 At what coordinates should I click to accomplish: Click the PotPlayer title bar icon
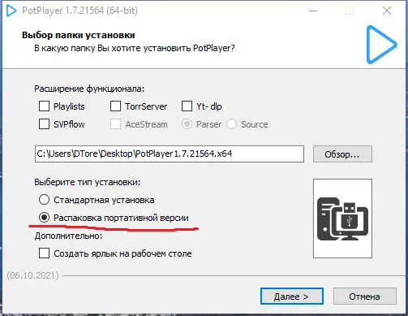(x=11, y=11)
